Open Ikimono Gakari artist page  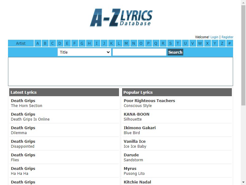point(140,128)
